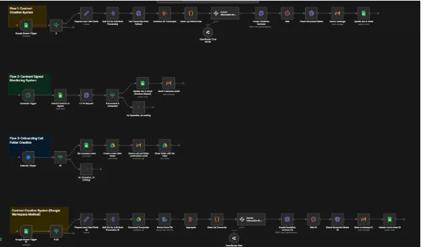
Task: Open Flow 1's Check Document Status node
Action: [x=311, y=13]
